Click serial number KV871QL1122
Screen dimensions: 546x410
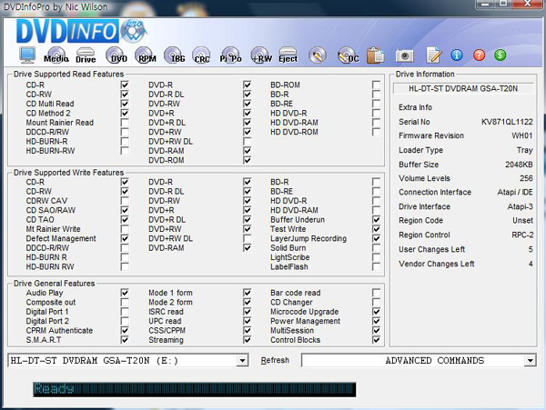(507, 122)
